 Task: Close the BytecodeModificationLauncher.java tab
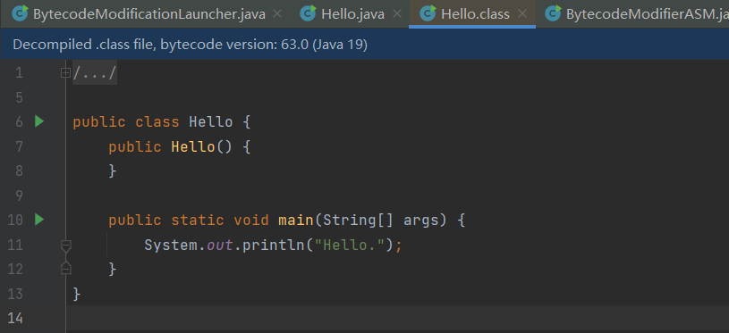(277, 14)
